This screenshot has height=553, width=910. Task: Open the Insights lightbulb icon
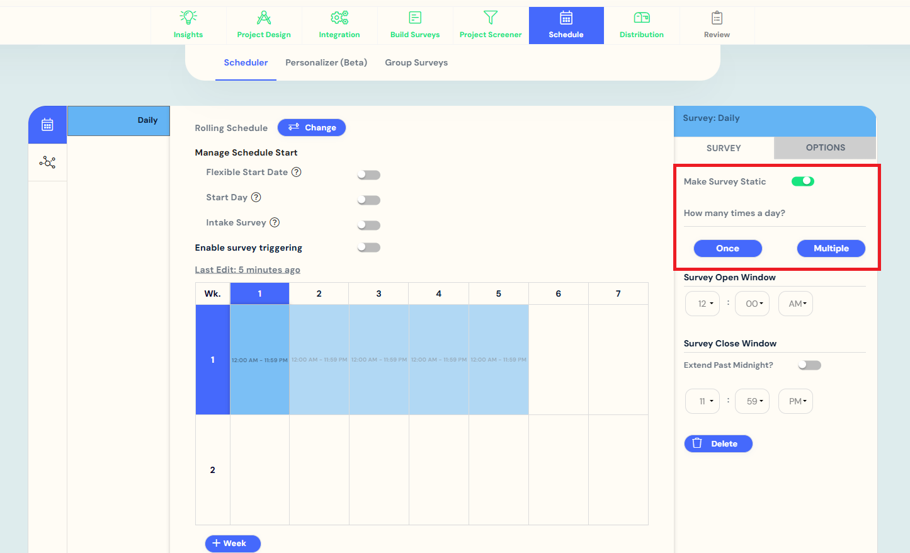188,18
